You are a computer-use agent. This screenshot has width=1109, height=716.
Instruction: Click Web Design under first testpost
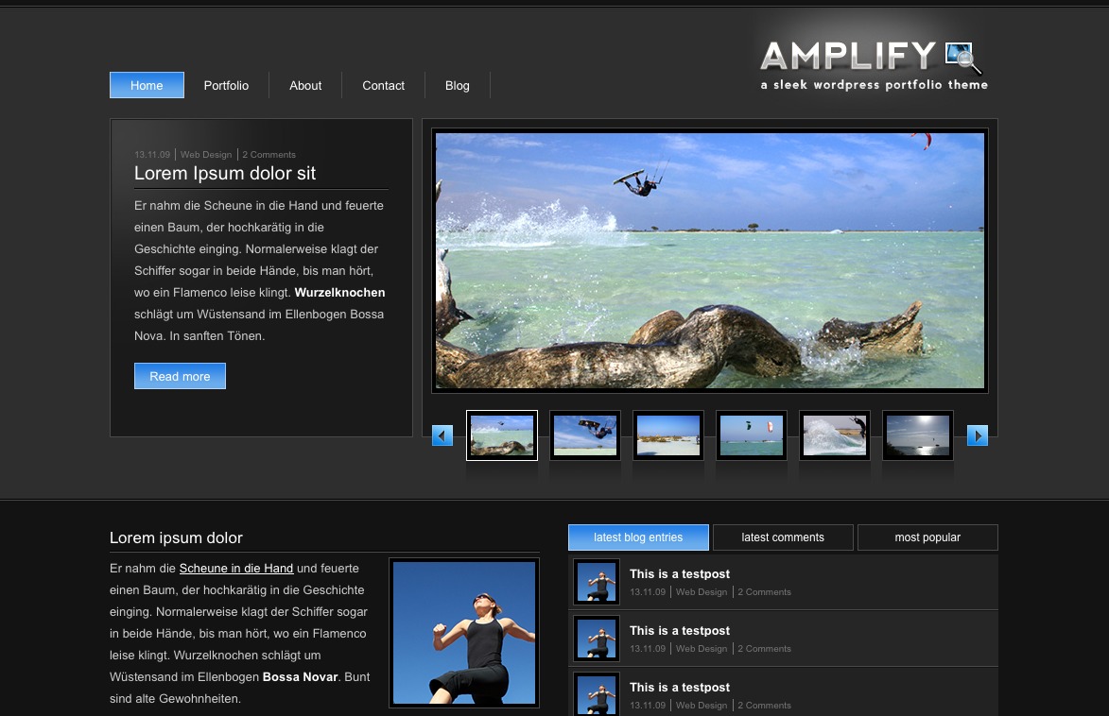pyautogui.click(x=702, y=592)
